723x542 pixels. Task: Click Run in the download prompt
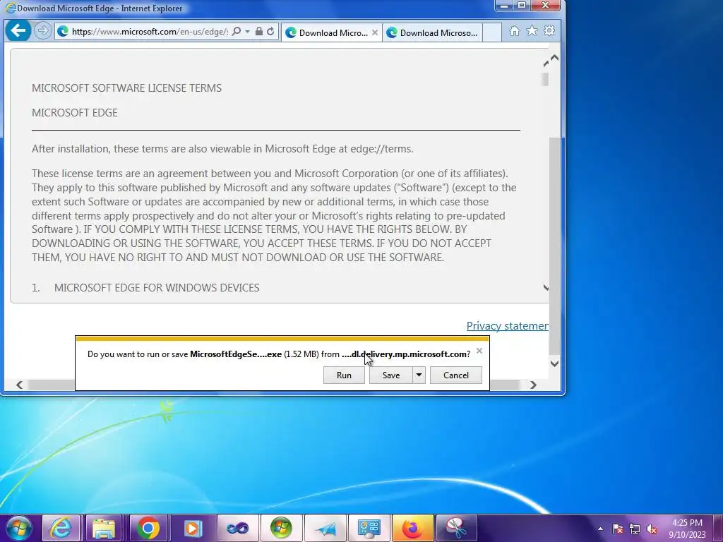tap(344, 375)
